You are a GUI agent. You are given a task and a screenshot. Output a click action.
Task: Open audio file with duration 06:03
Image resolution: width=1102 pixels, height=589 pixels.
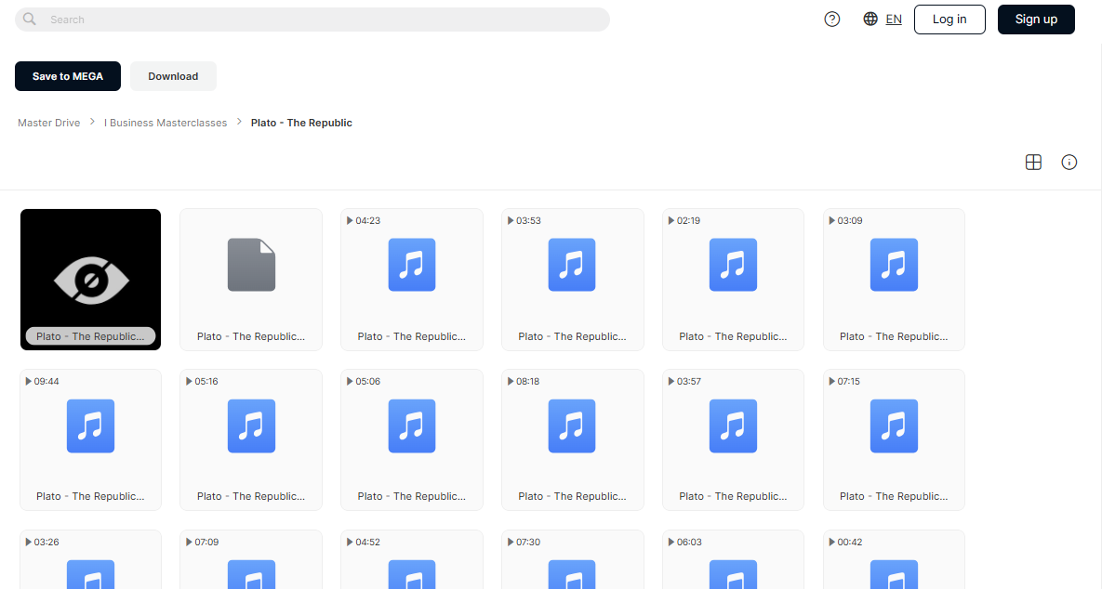point(733,559)
